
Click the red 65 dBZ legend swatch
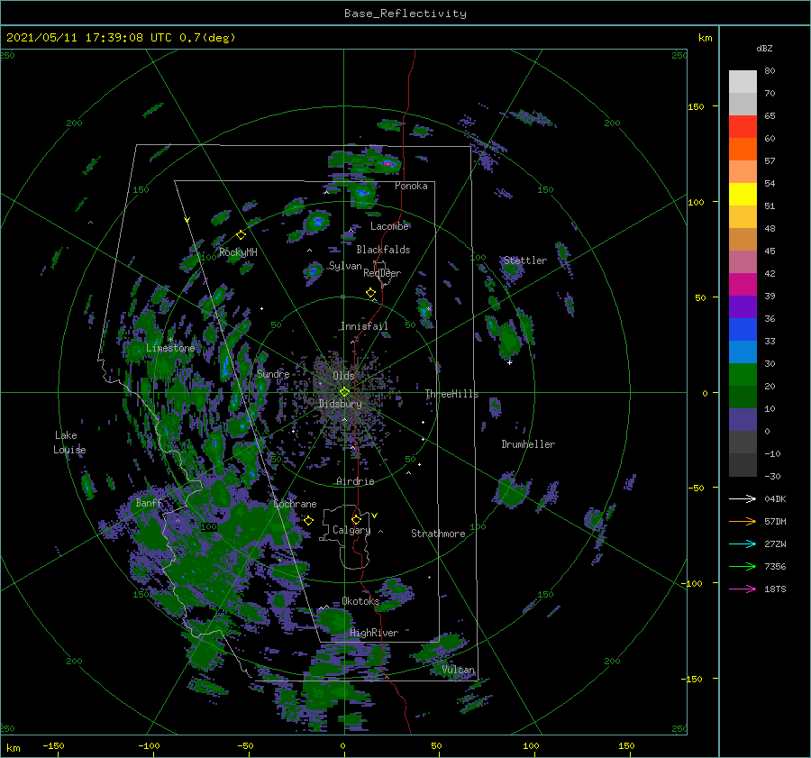point(743,126)
